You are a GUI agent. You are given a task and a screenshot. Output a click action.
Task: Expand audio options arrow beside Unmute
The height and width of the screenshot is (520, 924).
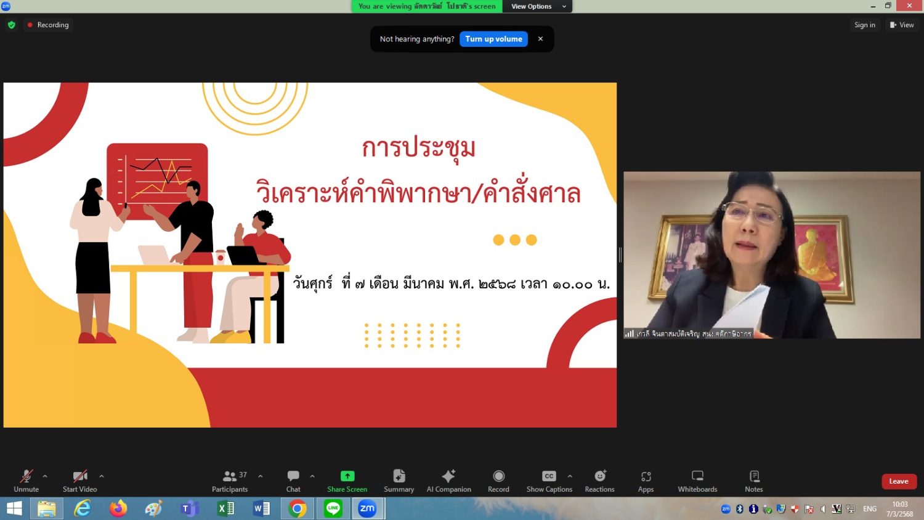pos(45,476)
